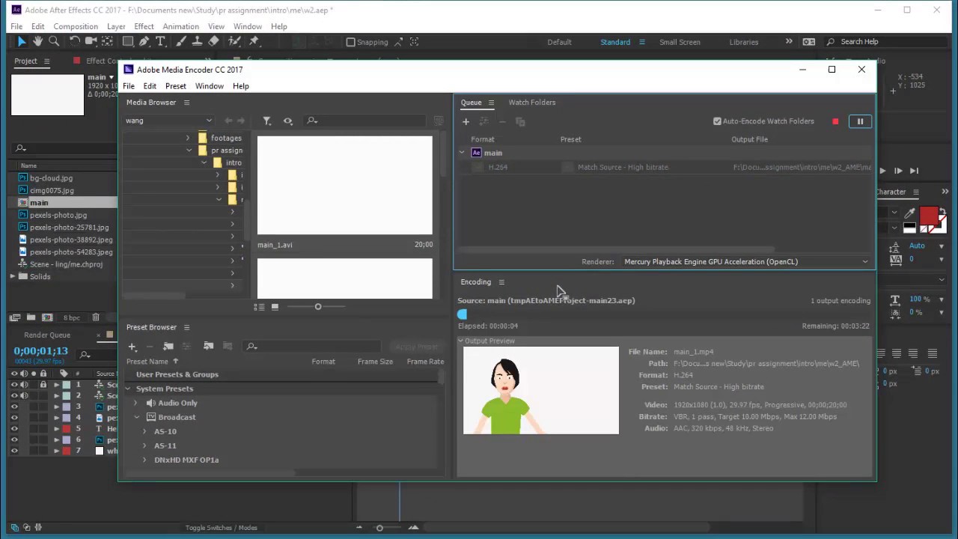Collapse the System Presets group
The height and width of the screenshot is (539, 958).
(128, 389)
